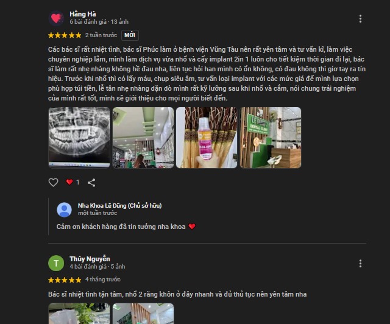View the clinic interior ceiling photo
The height and width of the screenshot is (324, 390).
(143, 138)
